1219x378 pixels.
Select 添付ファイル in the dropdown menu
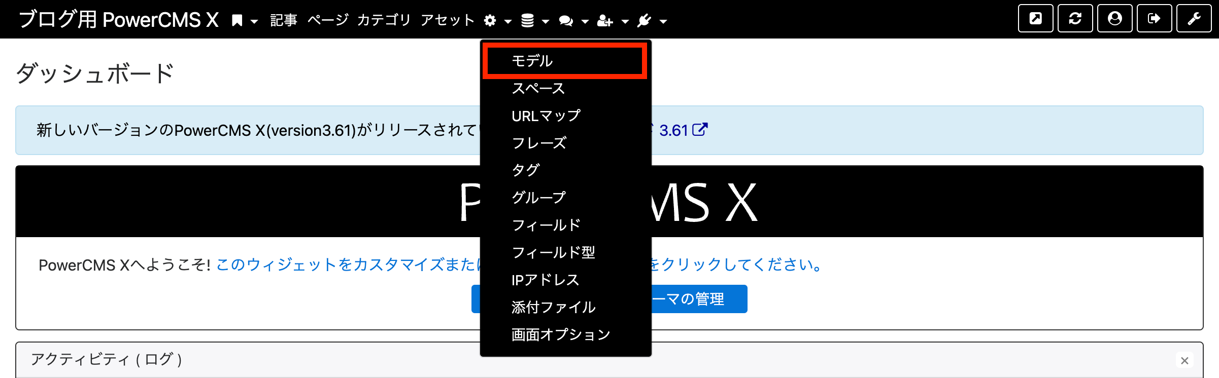566,307
